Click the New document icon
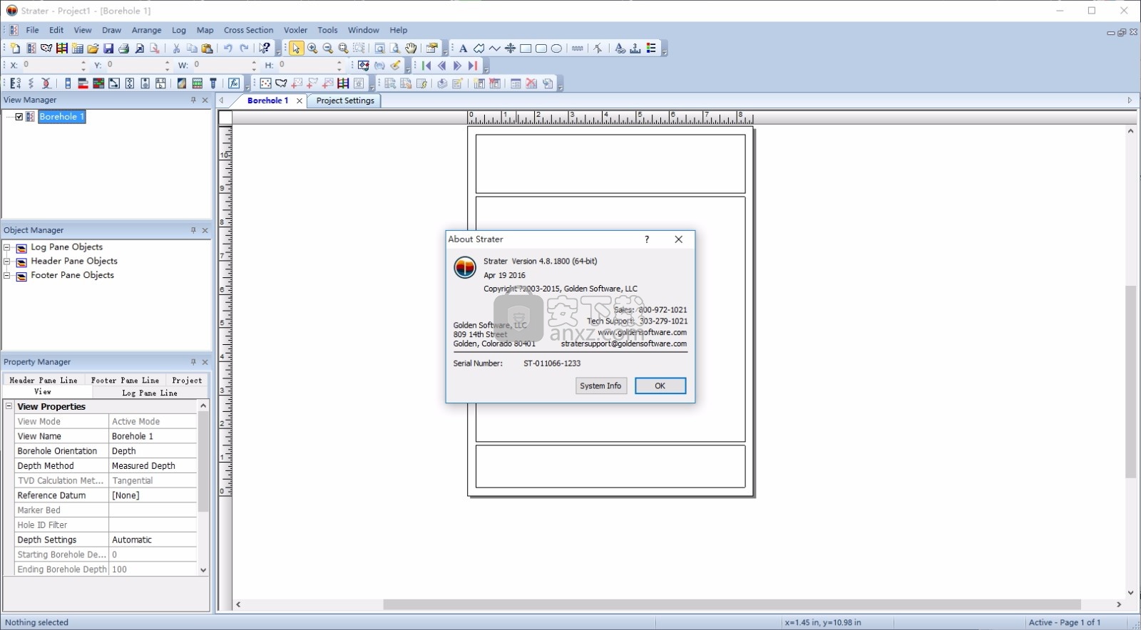This screenshot has width=1141, height=630. click(15, 48)
